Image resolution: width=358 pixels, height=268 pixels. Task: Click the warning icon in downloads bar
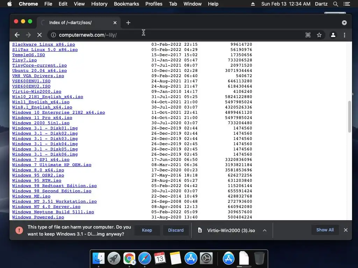(x=19, y=230)
